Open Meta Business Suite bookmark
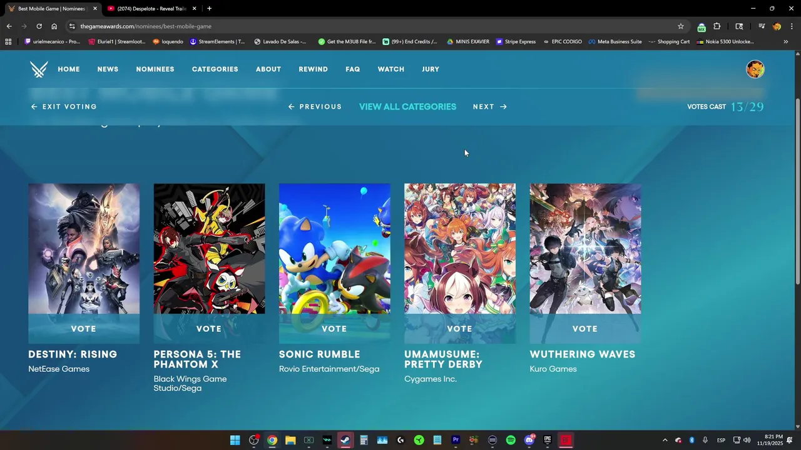Image resolution: width=801 pixels, height=450 pixels. coord(615,42)
